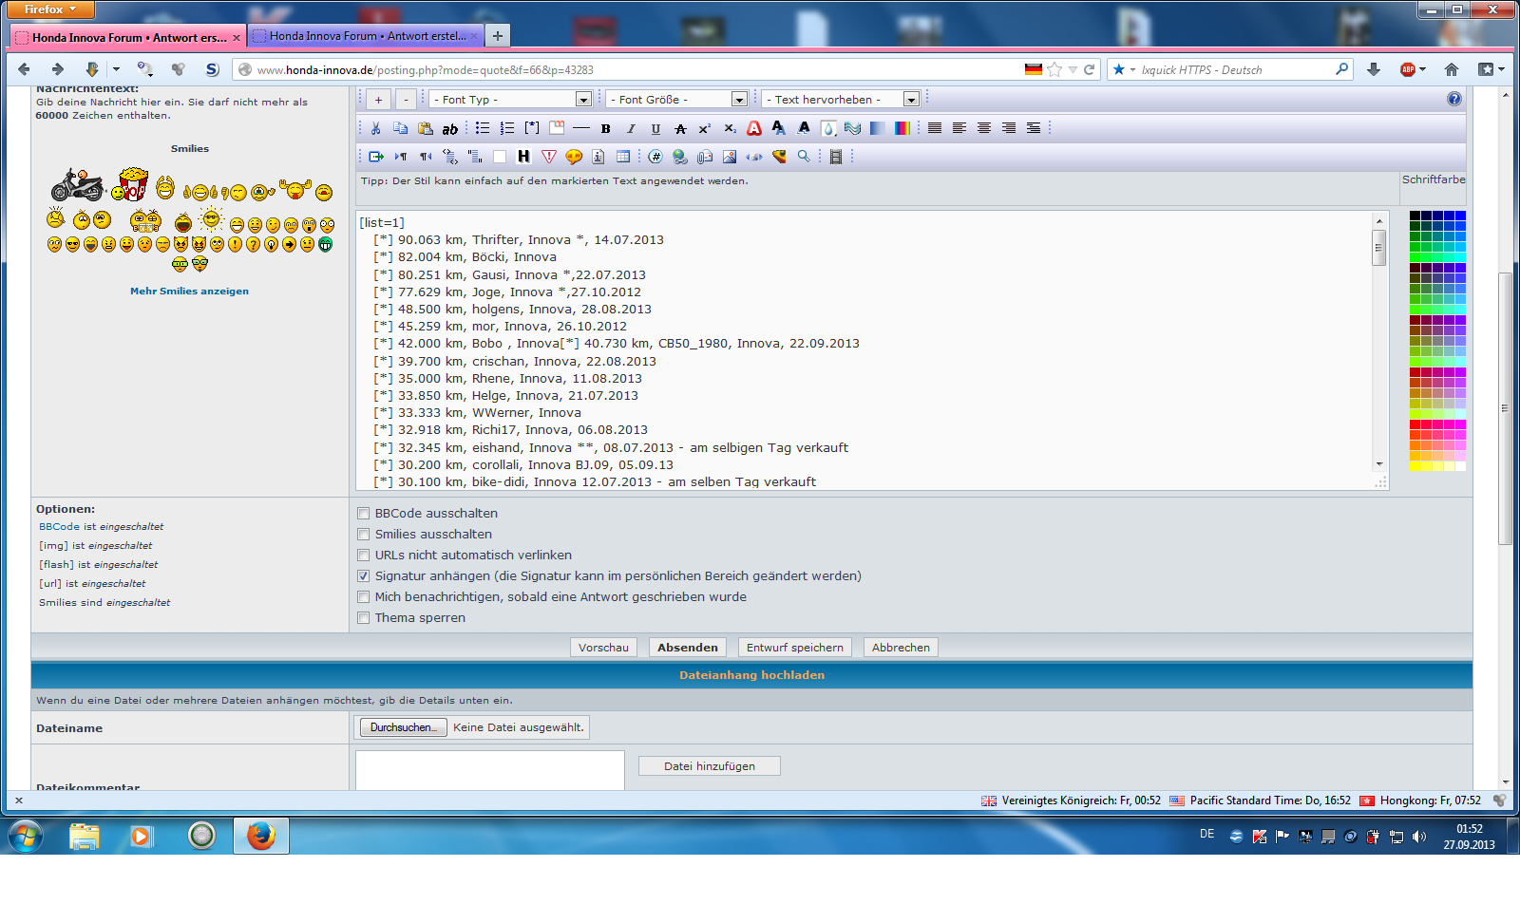Switch to the second Honda Innova Forum tab
This screenshot has width=1520, height=923.
(x=367, y=36)
